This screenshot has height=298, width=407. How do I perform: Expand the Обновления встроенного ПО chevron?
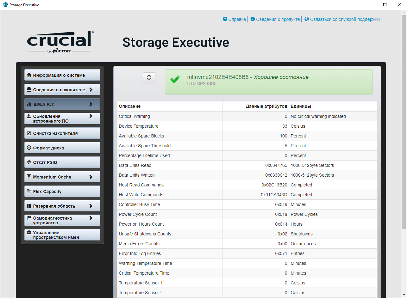point(91,116)
